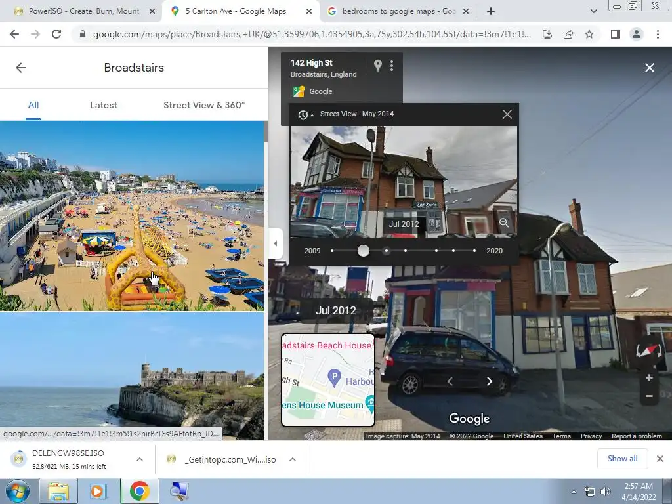Open the Broadstairs beach photo
Image resolution: width=672 pixels, height=504 pixels.
[131, 215]
